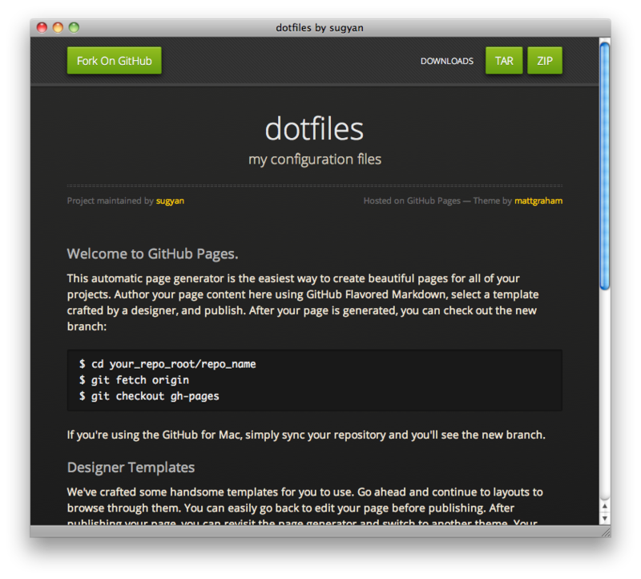This screenshot has width=641, height=579.
Task: Click the DOWNLOADS label
Action: (x=447, y=61)
